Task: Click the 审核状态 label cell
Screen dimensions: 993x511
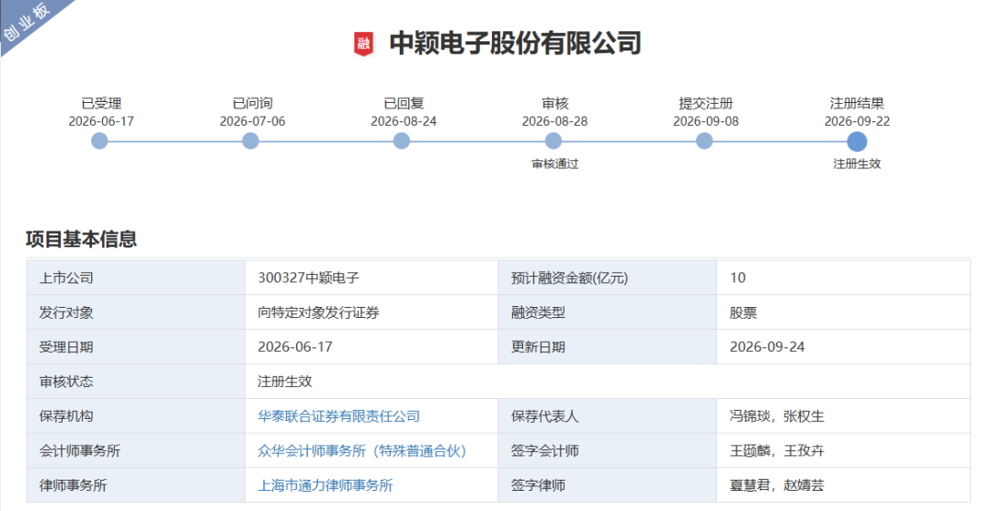Action: coord(135,381)
